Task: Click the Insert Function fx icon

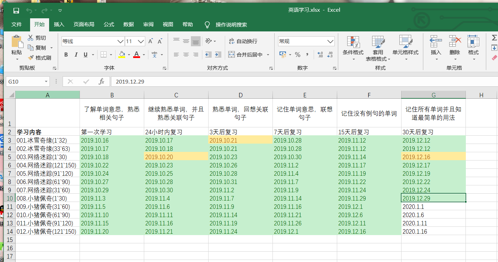Action: [101, 81]
